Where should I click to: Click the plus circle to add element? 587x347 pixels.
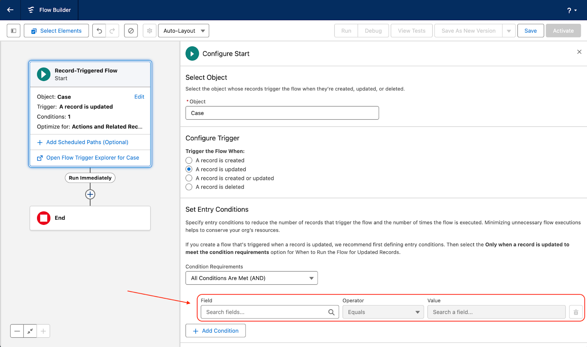(x=90, y=194)
